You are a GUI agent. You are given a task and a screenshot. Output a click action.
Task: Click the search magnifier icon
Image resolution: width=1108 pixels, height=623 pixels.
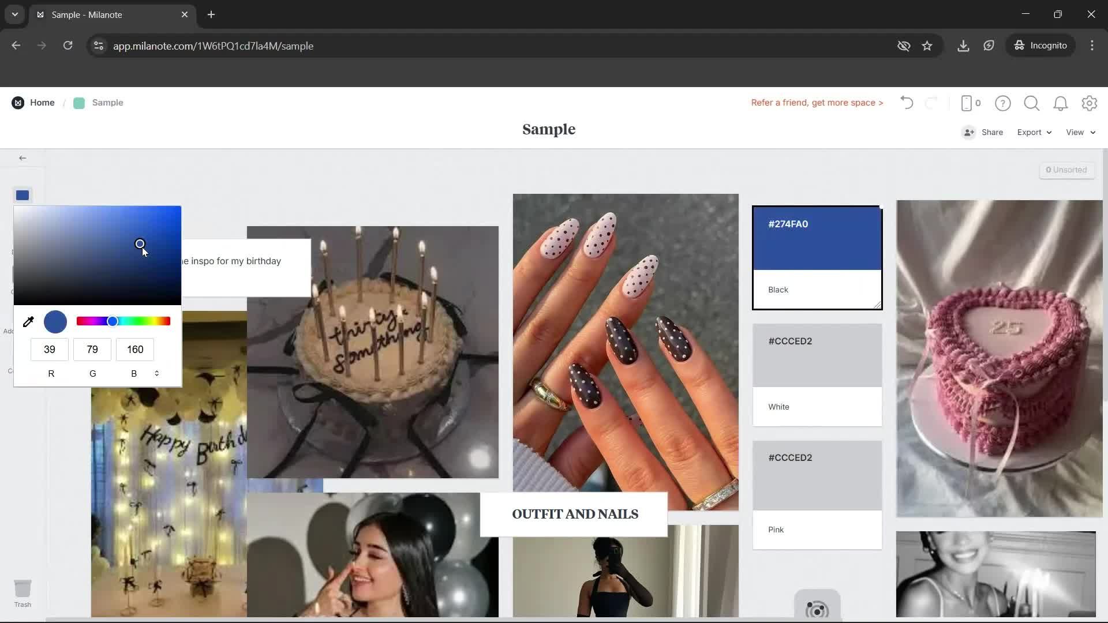(1031, 103)
